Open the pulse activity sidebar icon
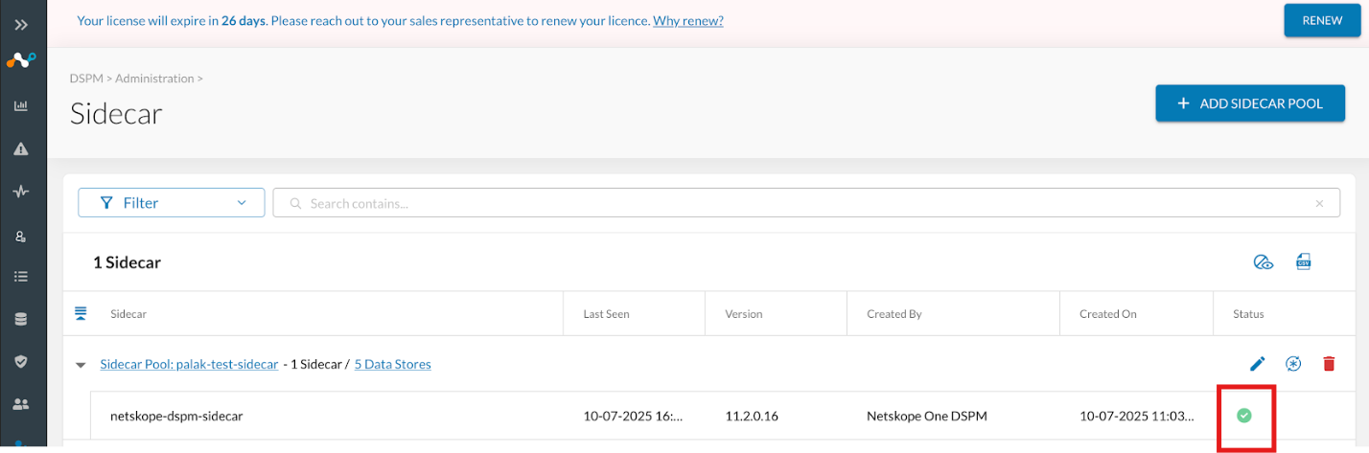 tap(21, 192)
